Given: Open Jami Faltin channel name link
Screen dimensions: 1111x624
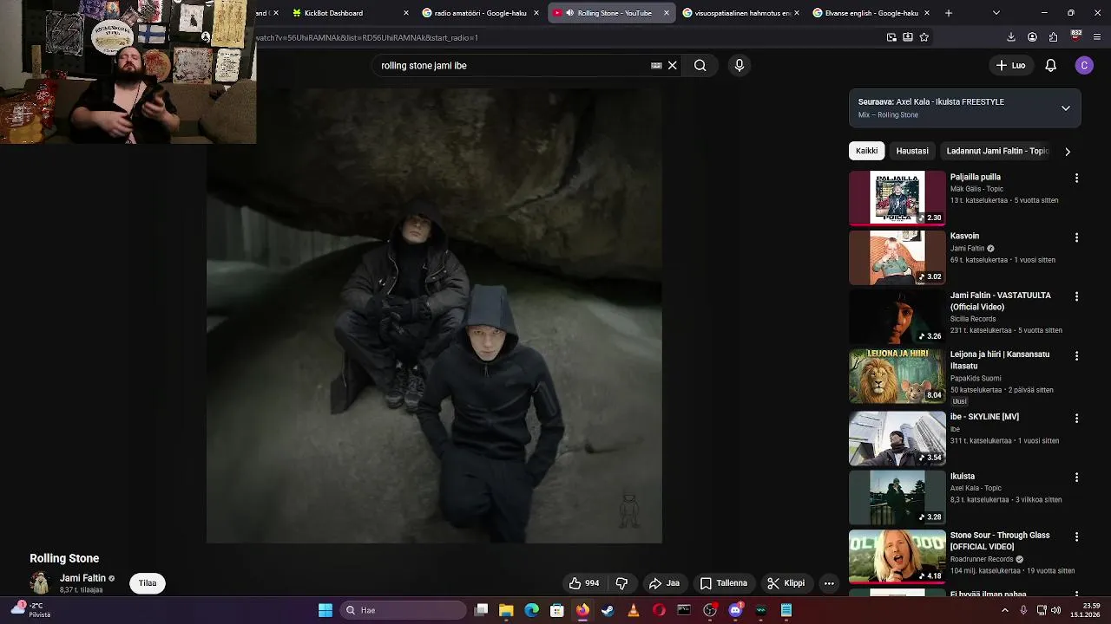Looking at the screenshot, I should 82,578.
